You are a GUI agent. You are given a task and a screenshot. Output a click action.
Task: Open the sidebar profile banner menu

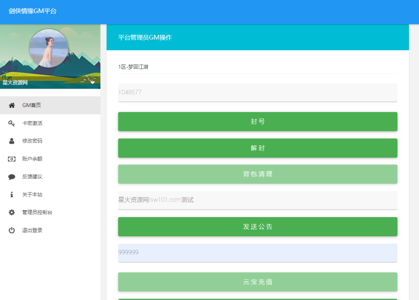[x=51, y=57]
